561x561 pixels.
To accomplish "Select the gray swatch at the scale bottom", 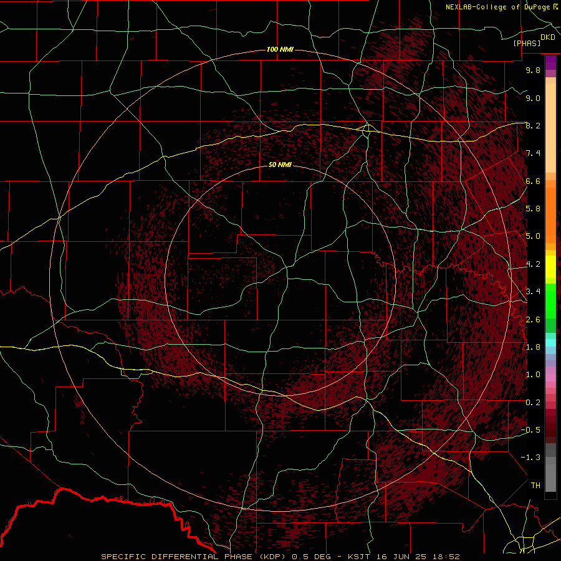I will click(550, 477).
